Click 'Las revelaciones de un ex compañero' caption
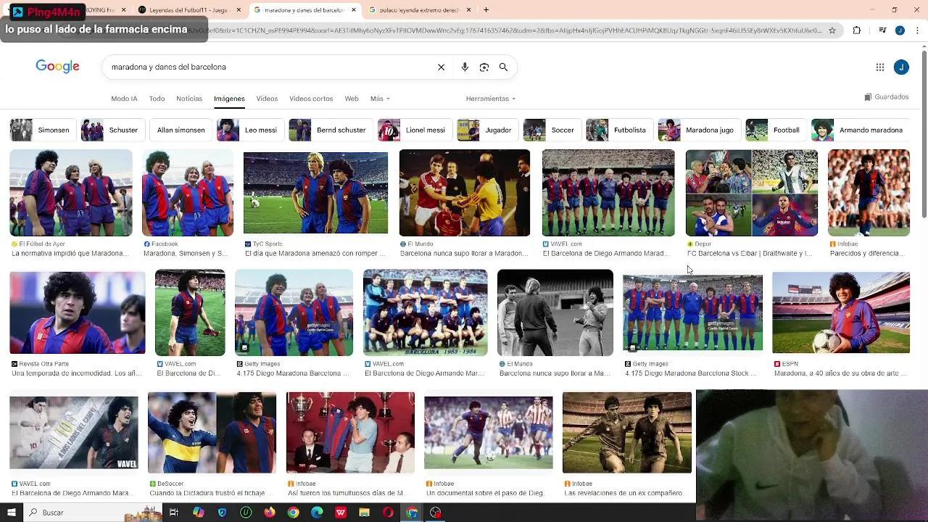This screenshot has width=928, height=522. tap(623, 493)
